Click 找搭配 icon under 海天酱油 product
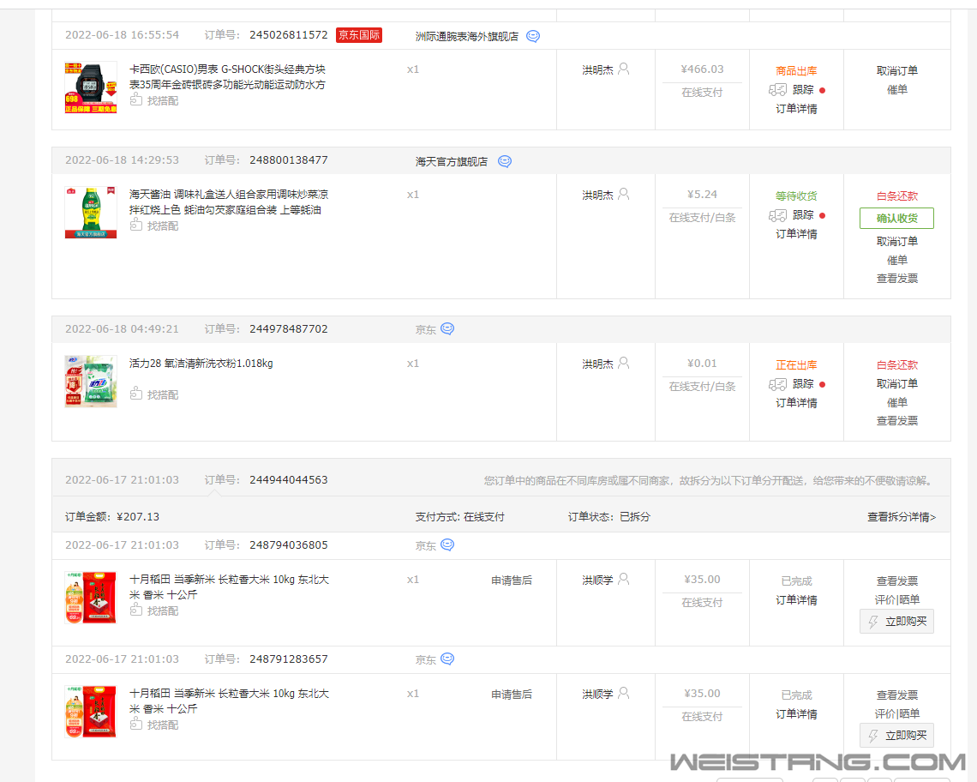This screenshot has height=782, width=977. 135,226
